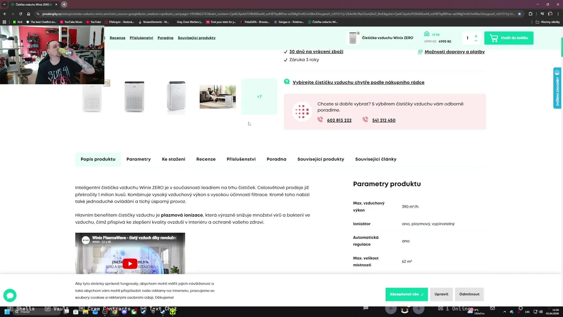Image resolution: width=563 pixels, height=317 pixels.
Task: Switch to the Související články tab
Action: click(x=376, y=159)
